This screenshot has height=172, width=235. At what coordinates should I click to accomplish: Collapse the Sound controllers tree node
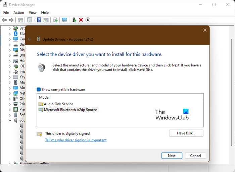click(x=9, y=120)
